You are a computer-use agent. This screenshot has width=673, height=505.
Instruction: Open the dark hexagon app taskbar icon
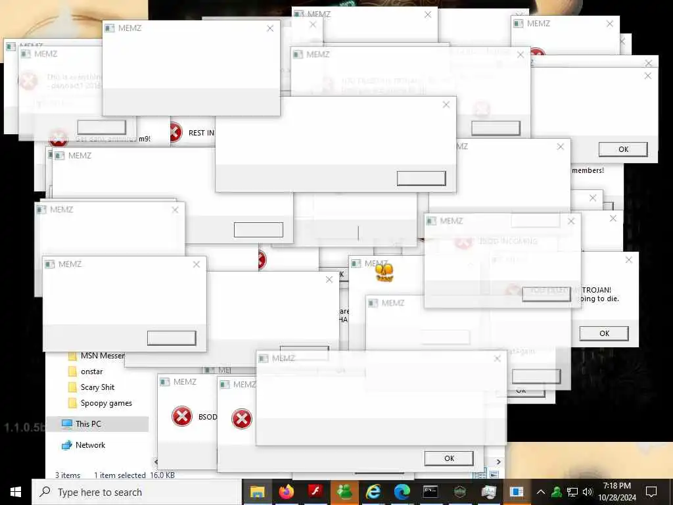tap(459, 492)
